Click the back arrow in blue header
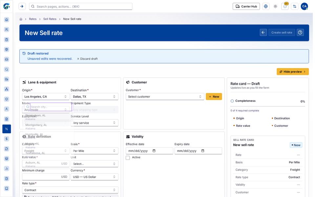This screenshot has width=315, height=197. click(x=263, y=33)
